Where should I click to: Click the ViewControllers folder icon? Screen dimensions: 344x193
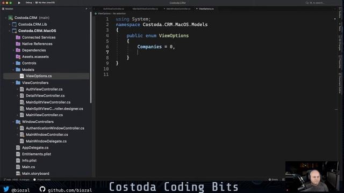click(x=18, y=83)
